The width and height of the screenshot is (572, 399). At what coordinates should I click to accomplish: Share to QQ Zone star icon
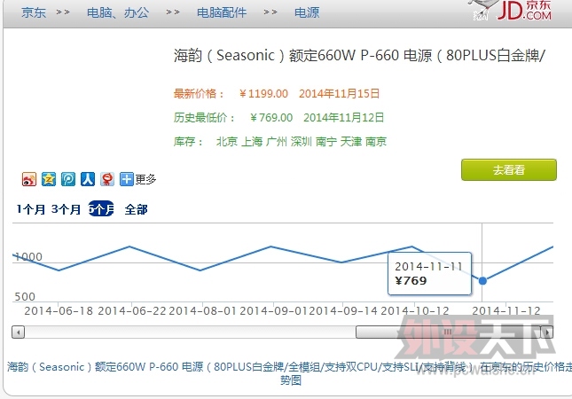(x=49, y=179)
